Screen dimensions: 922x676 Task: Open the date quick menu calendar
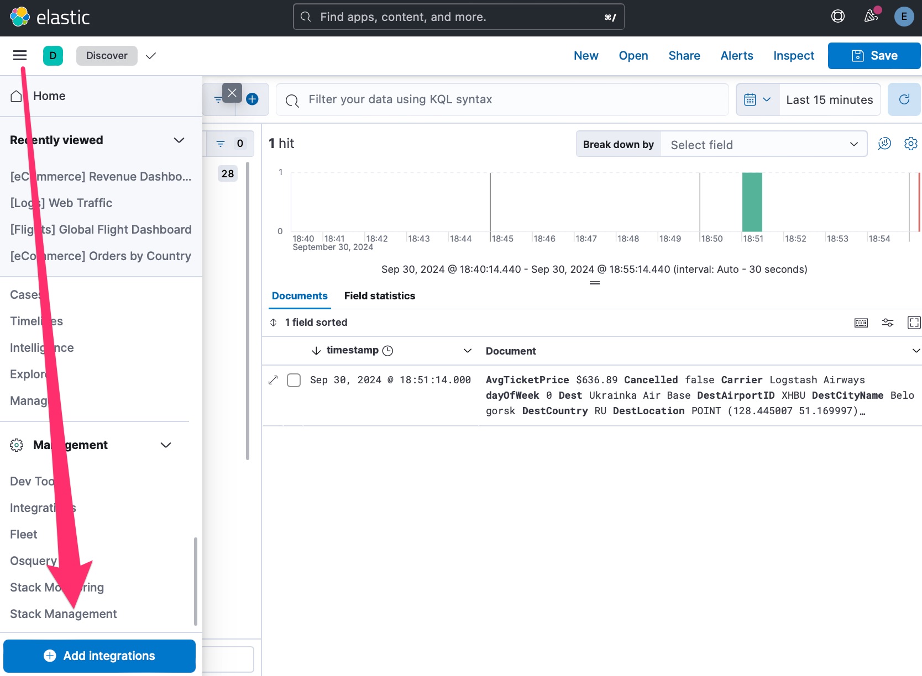click(x=757, y=100)
